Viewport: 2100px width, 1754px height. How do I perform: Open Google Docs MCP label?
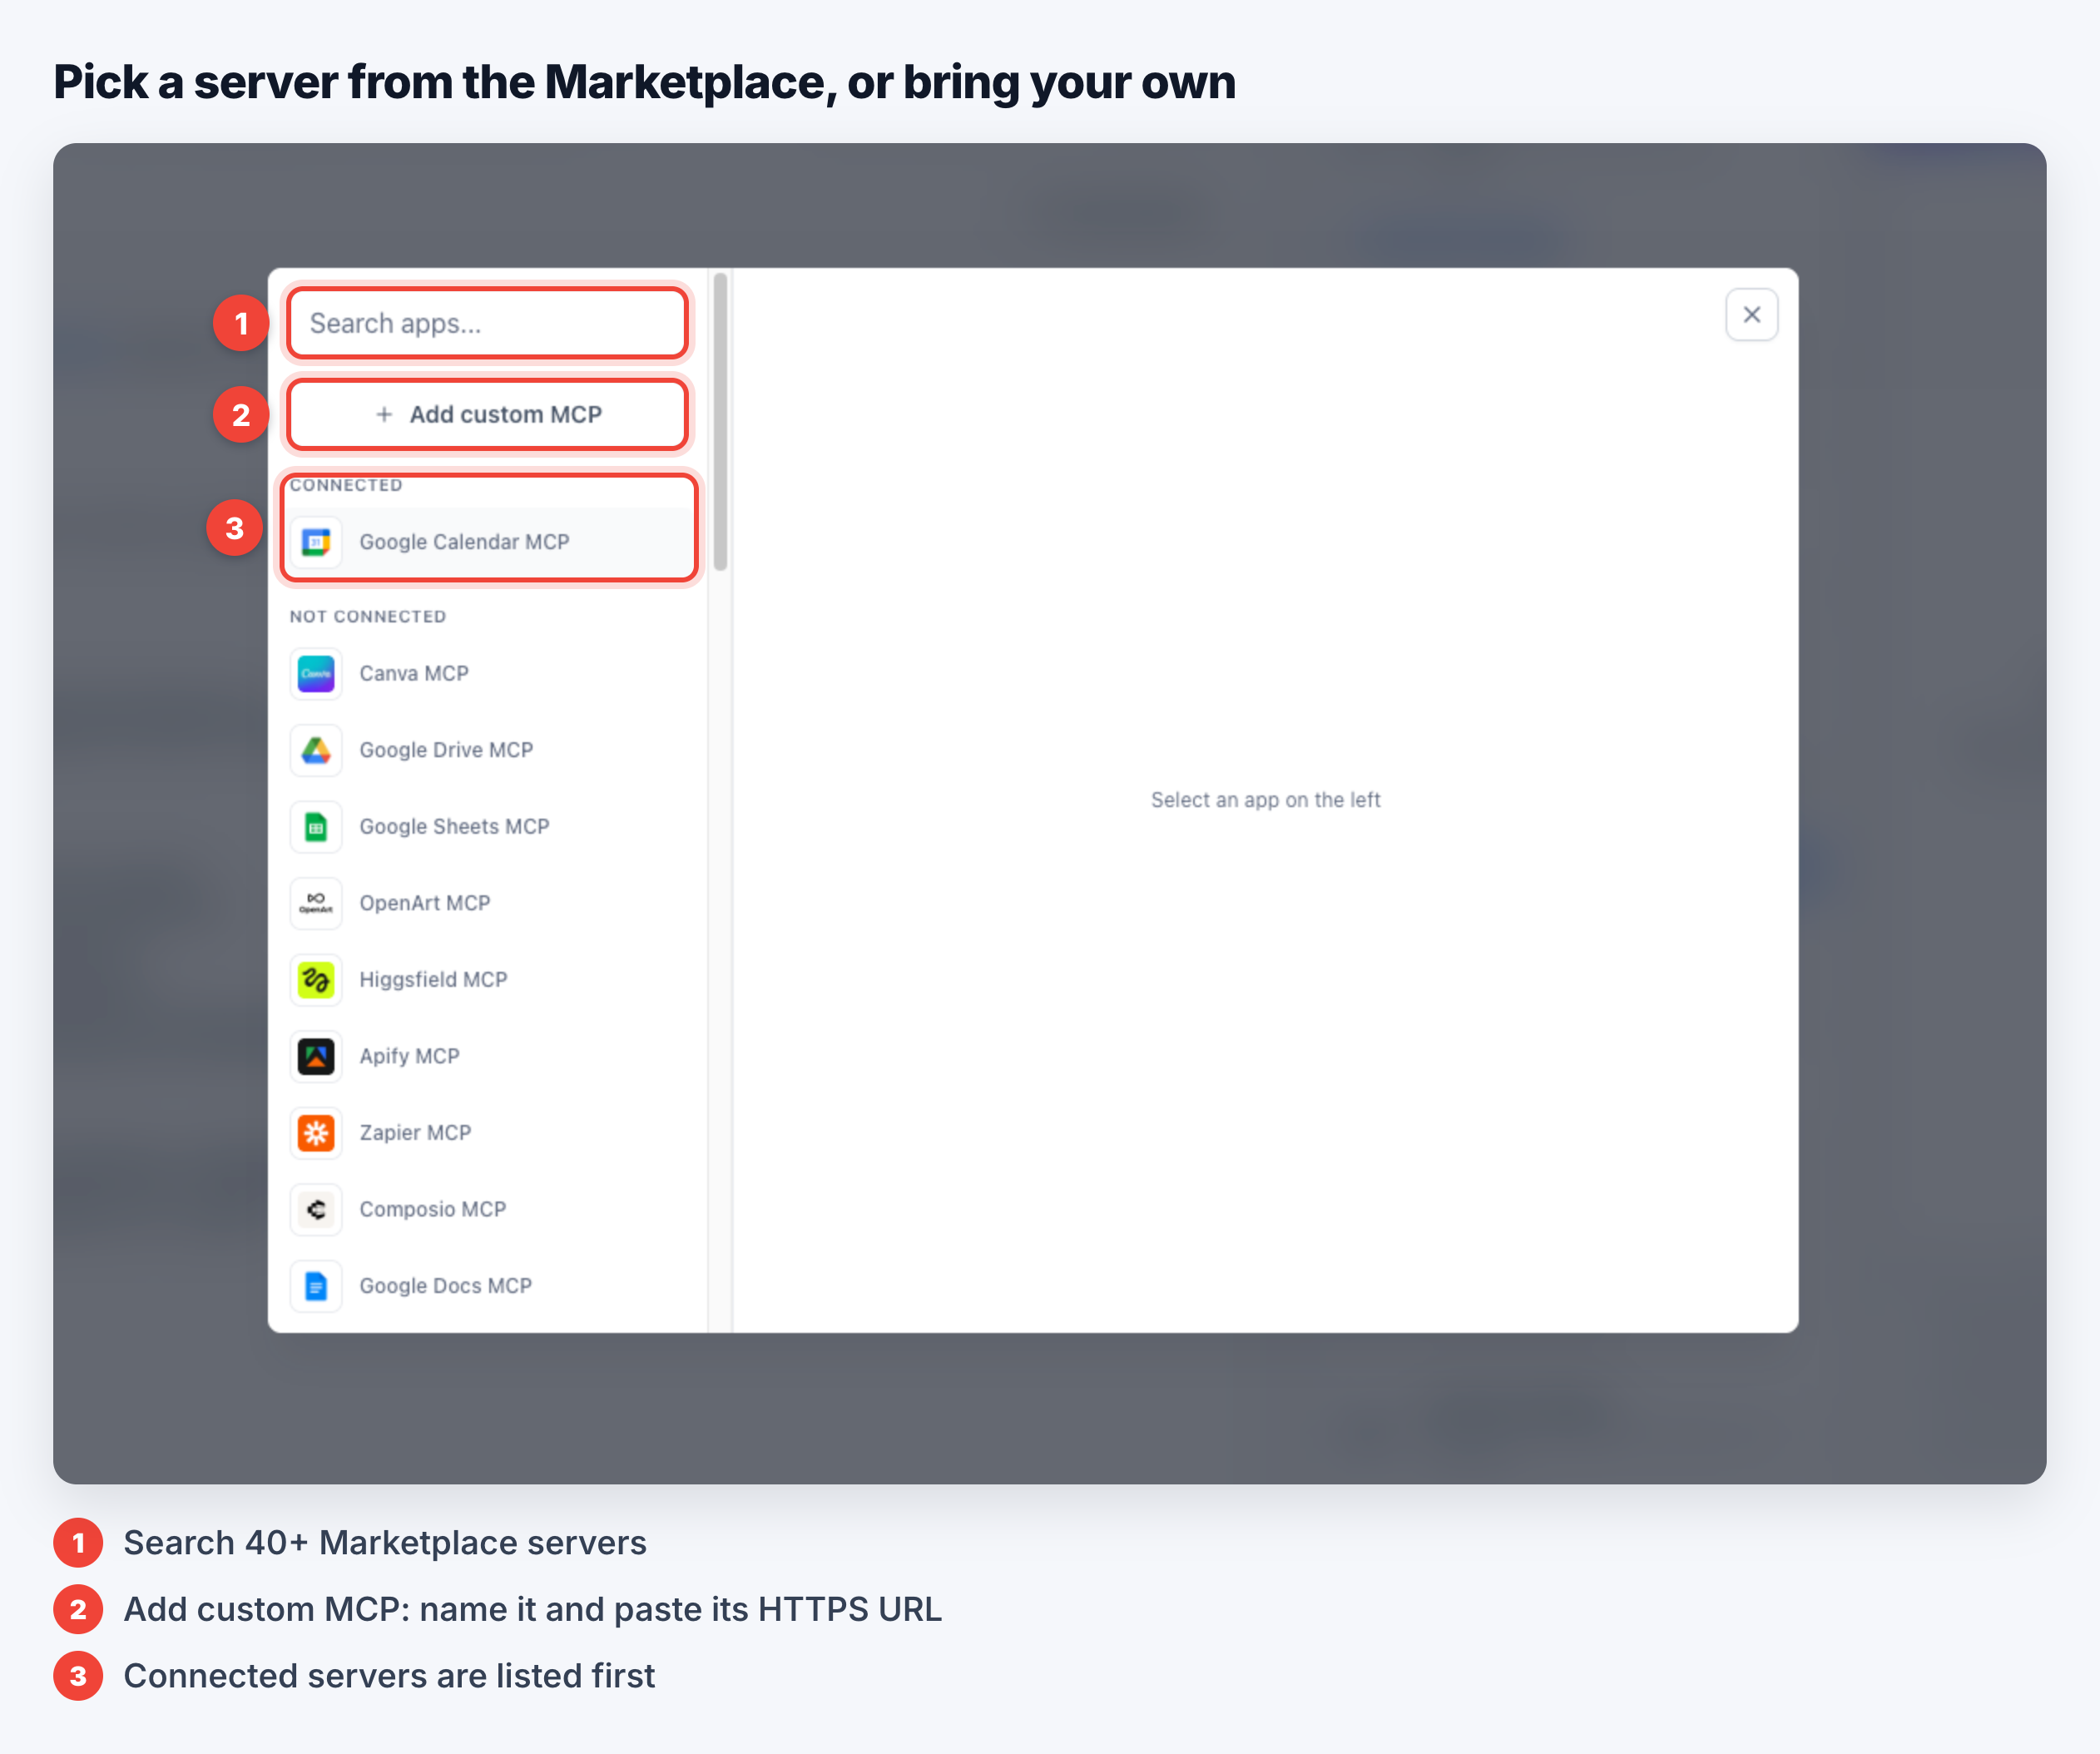(445, 1286)
